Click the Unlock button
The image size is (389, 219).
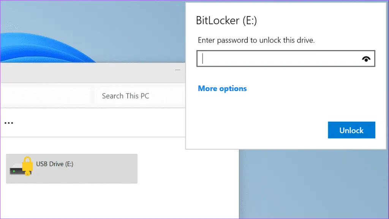[x=351, y=130]
